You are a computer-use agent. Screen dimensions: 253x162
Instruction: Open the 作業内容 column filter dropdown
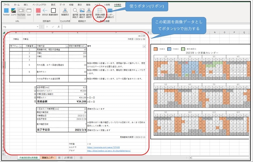(x=67, y=46)
